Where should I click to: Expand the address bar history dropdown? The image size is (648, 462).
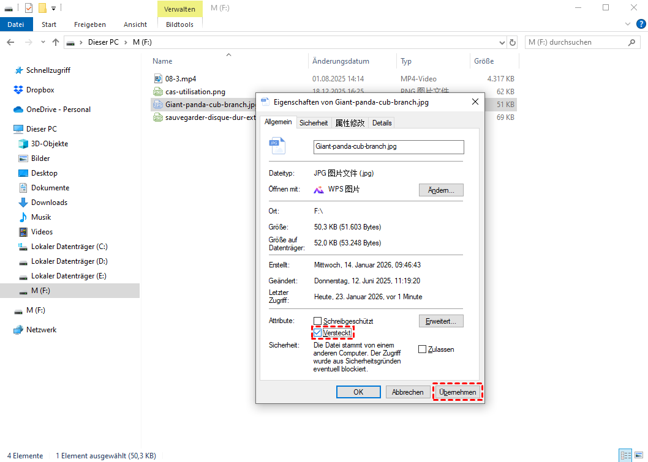pyautogui.click(x=502, y=42)
